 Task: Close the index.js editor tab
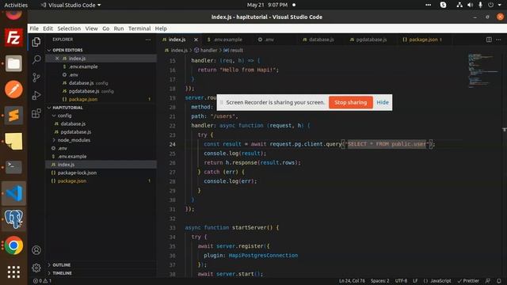coord(196,40)
